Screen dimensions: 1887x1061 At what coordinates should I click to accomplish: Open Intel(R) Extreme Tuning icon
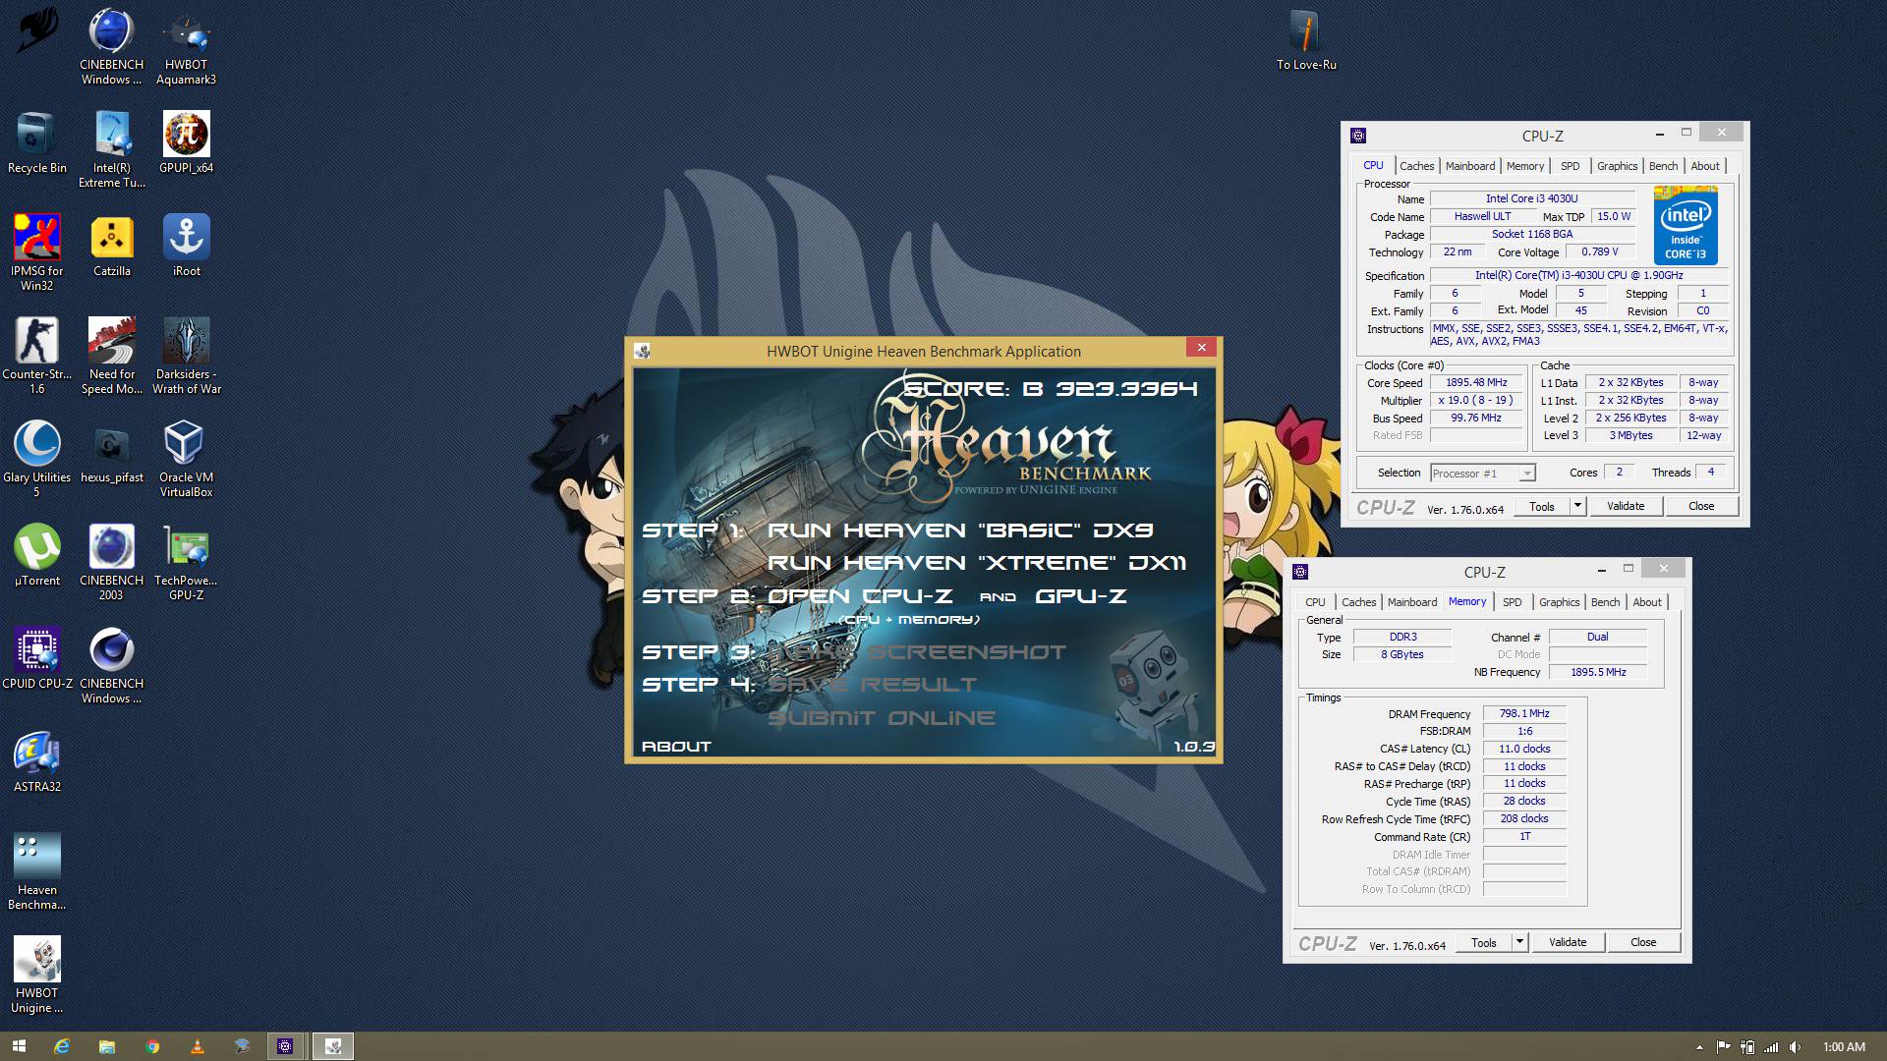point(111,150)
